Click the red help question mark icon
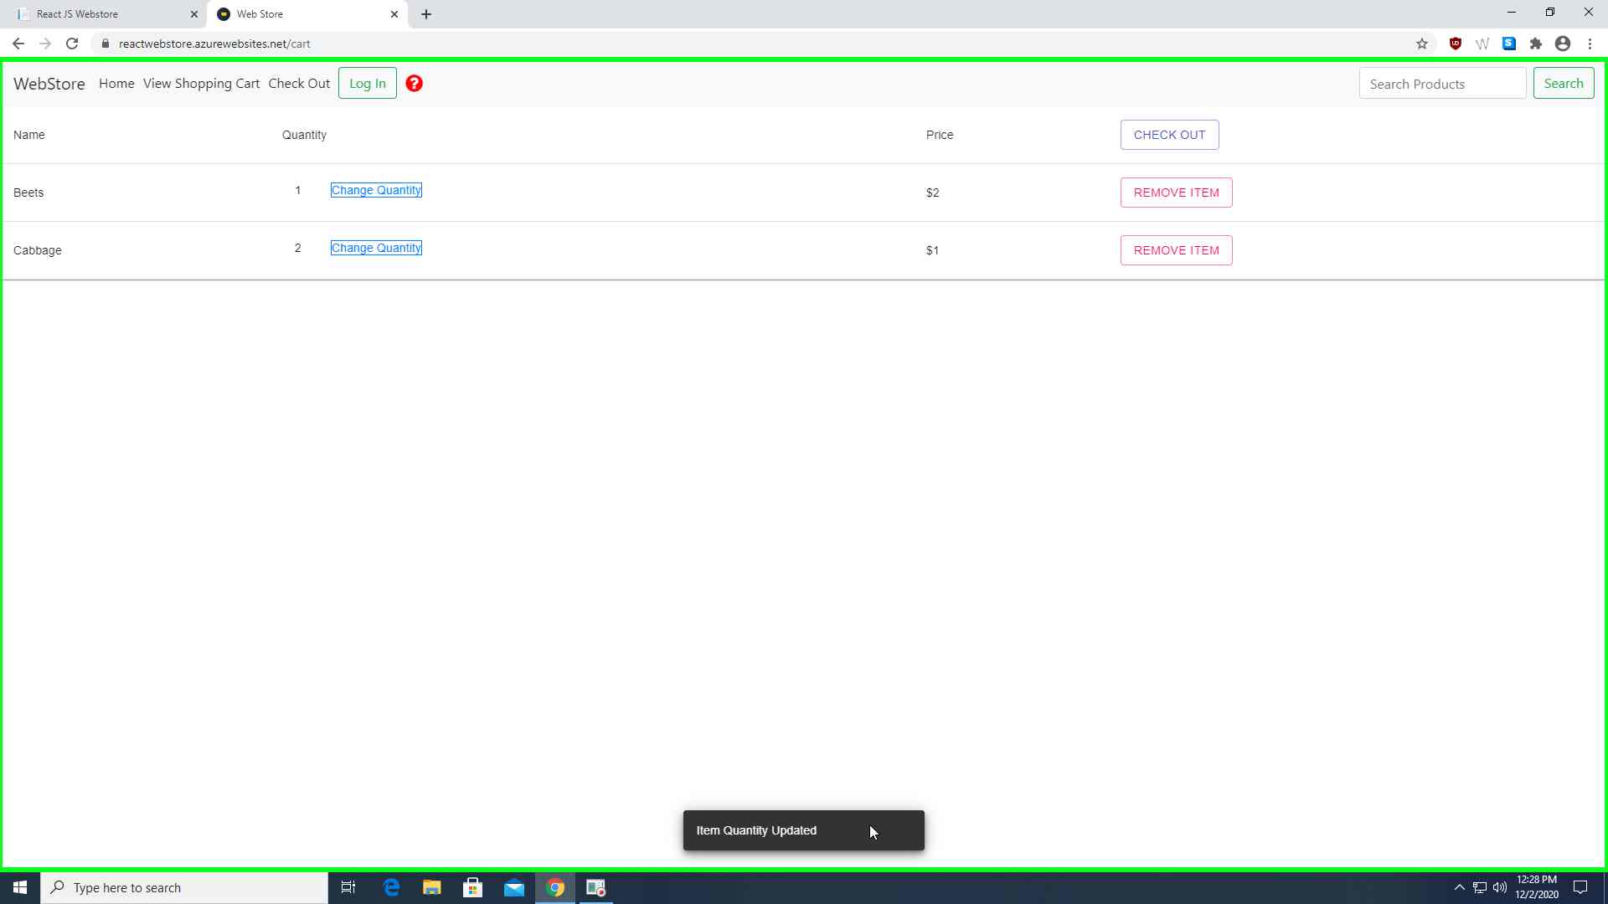 pos(414,84)
